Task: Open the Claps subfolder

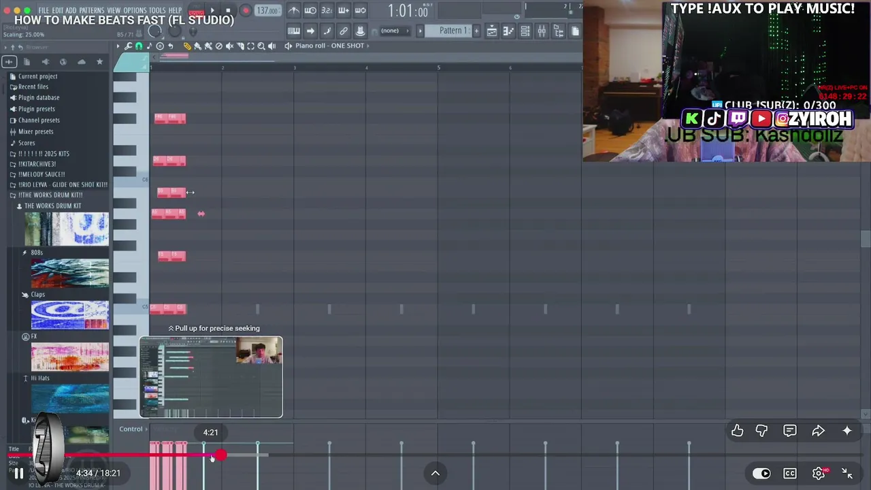Action: [x=37, y=294]
